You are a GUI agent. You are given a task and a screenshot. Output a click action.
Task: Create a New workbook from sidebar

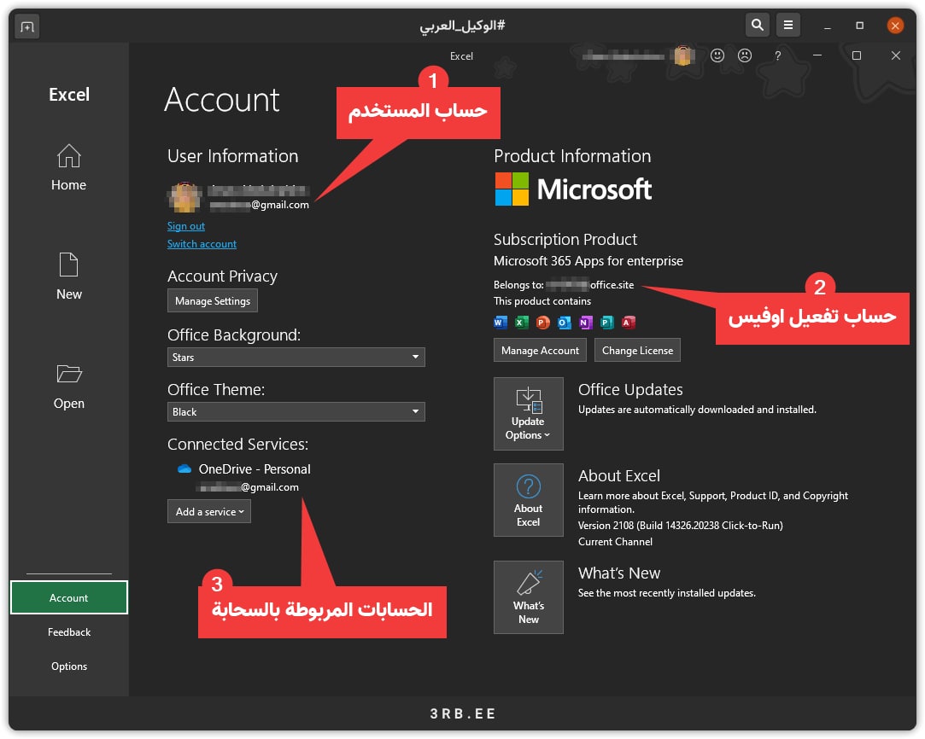pos(68,276)
